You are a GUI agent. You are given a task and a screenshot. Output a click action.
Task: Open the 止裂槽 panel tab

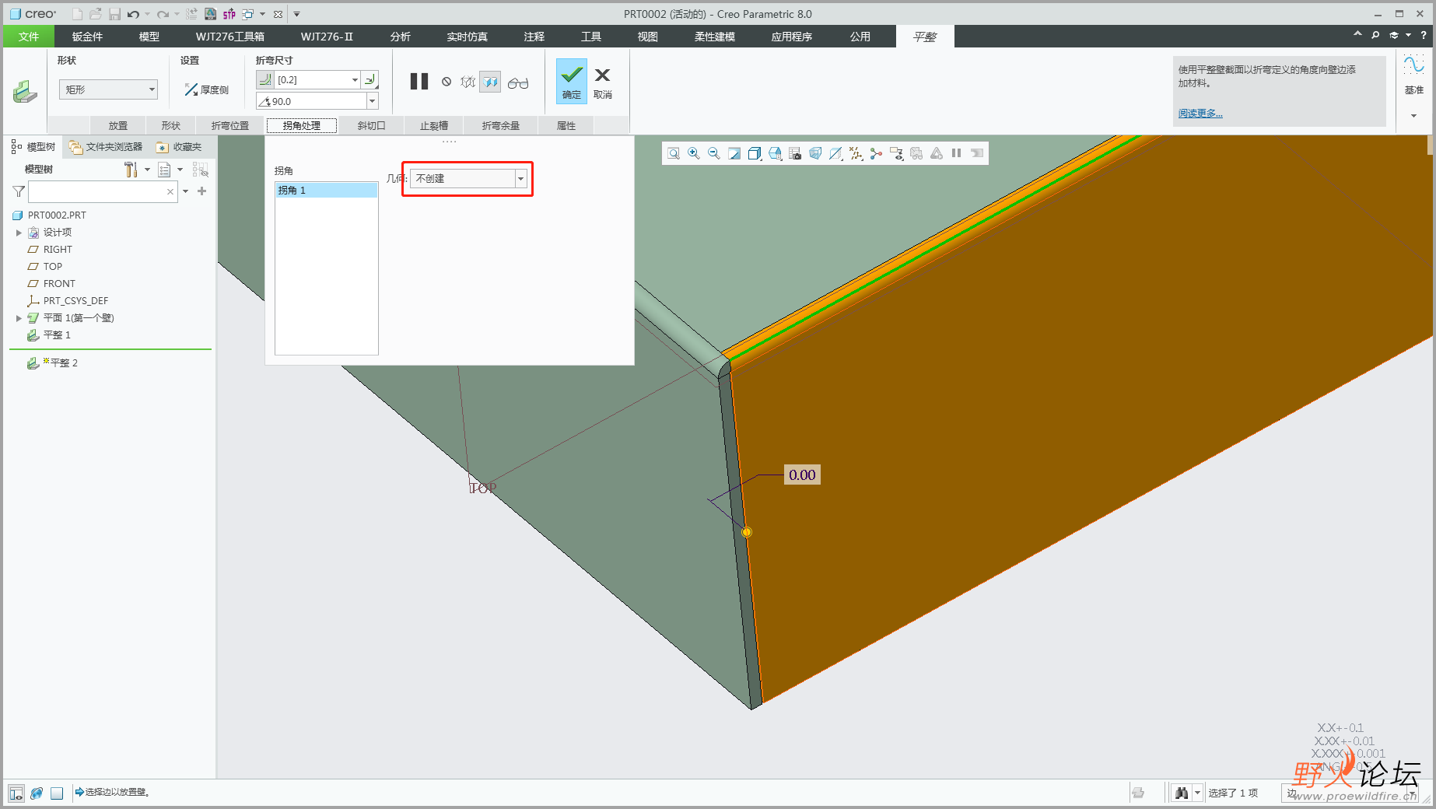tap(434, 125)
